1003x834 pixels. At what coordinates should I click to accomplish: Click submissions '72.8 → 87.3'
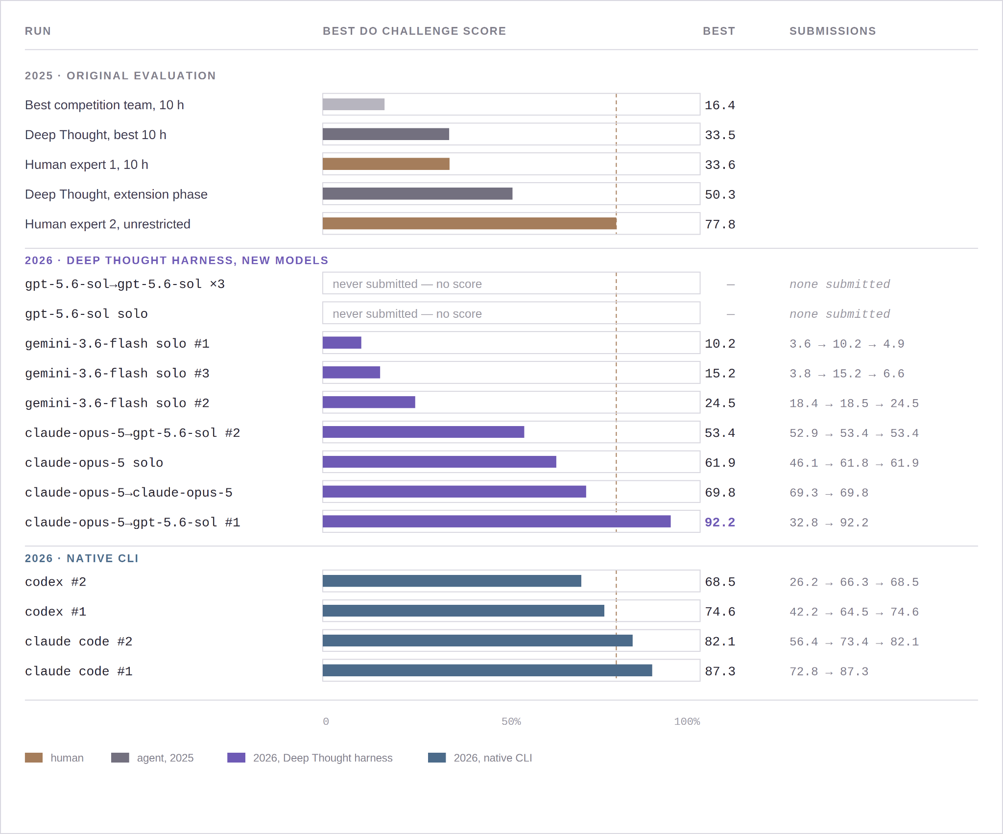(x=829, y=671)
